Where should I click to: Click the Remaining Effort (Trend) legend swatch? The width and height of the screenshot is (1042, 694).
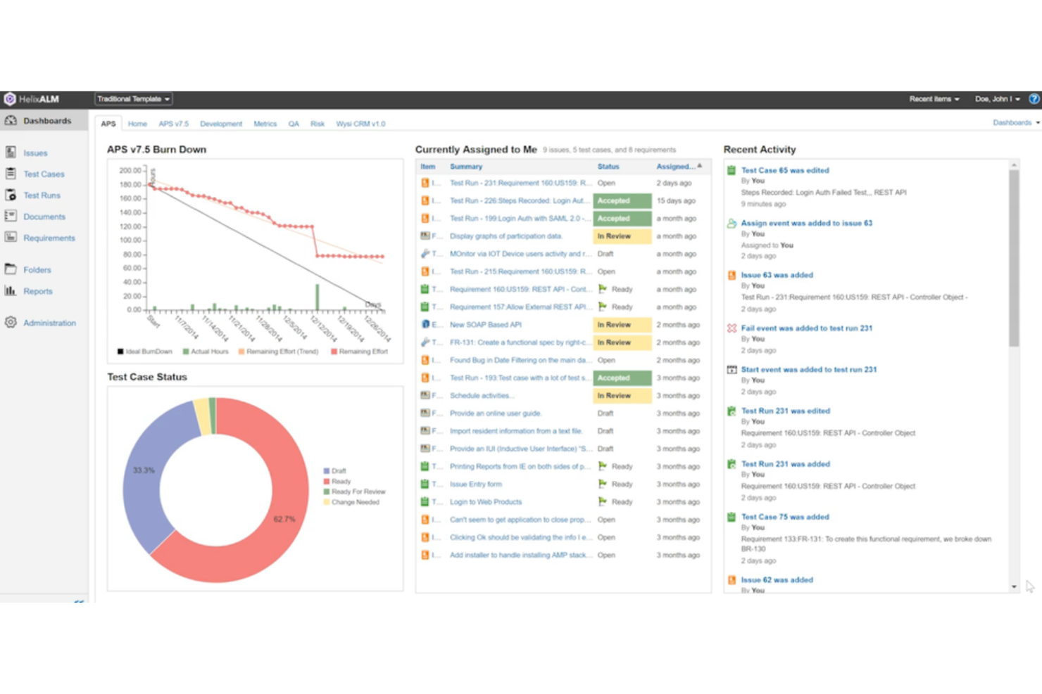click(x=241, y=352)
